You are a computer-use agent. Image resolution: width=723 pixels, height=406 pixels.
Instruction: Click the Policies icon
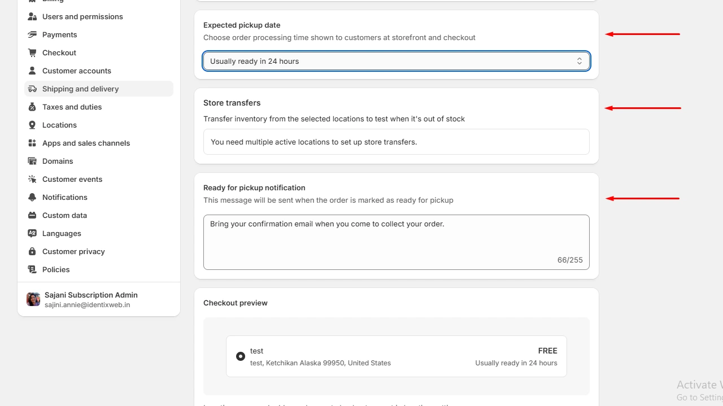point(32,269)
